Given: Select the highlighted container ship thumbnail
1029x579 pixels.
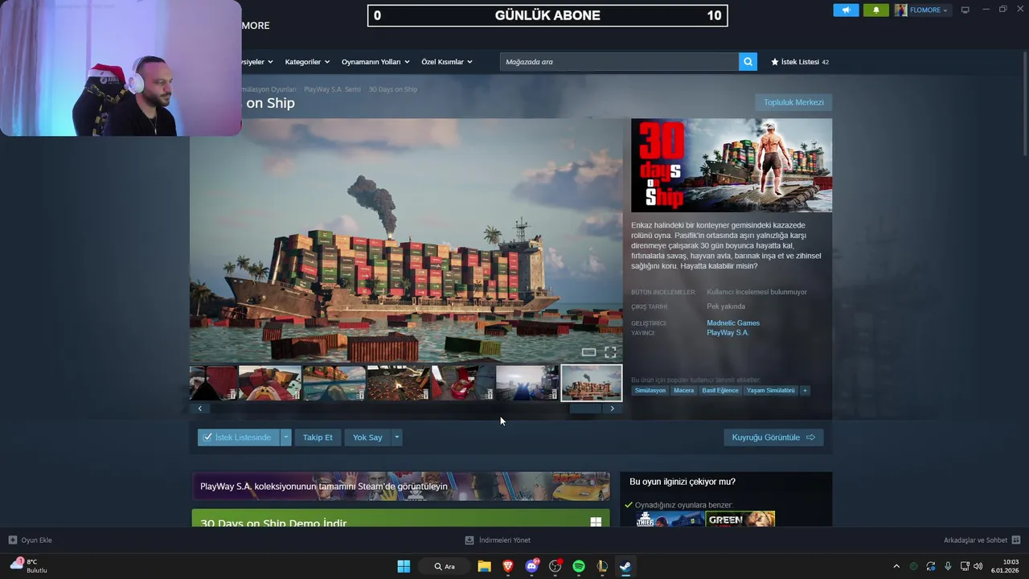Looking at the screenshot, I should coord(592,383).
